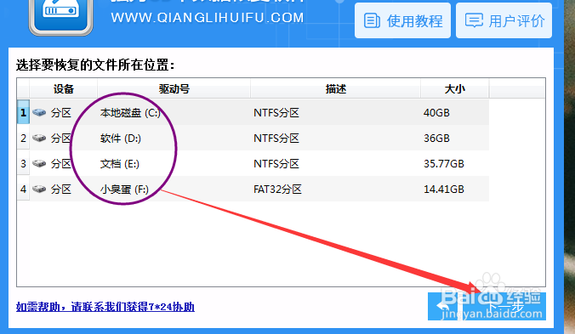Click the 35.77GB size cell

pyautogui.click(x=444, y=164)
